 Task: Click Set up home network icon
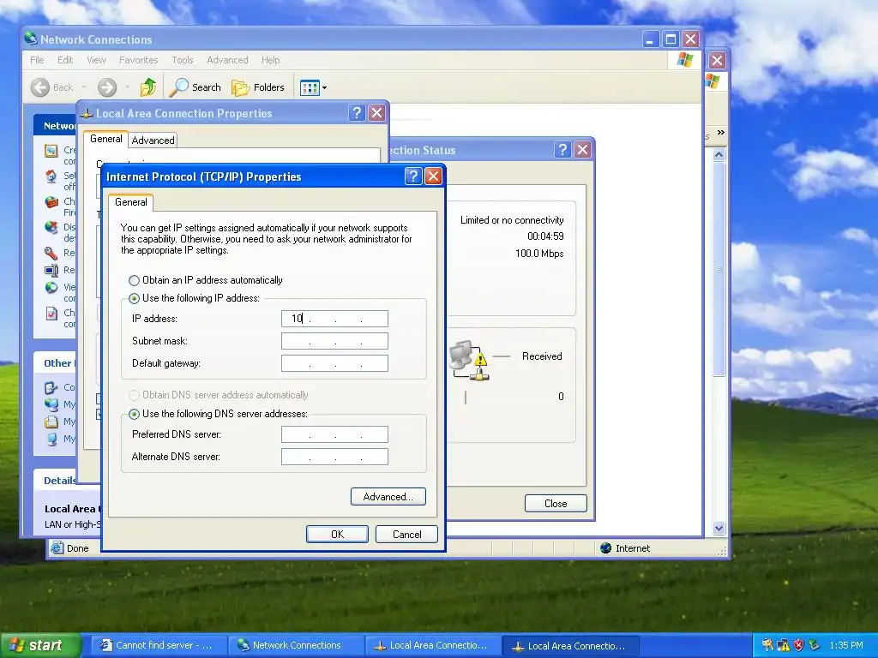coord(51,176)
